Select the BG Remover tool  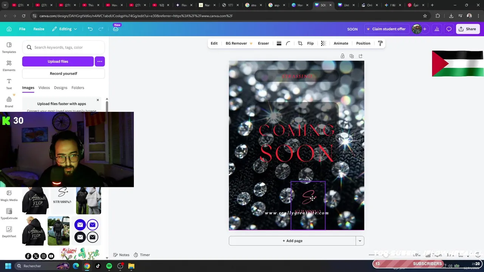click(x=239, y=43)
